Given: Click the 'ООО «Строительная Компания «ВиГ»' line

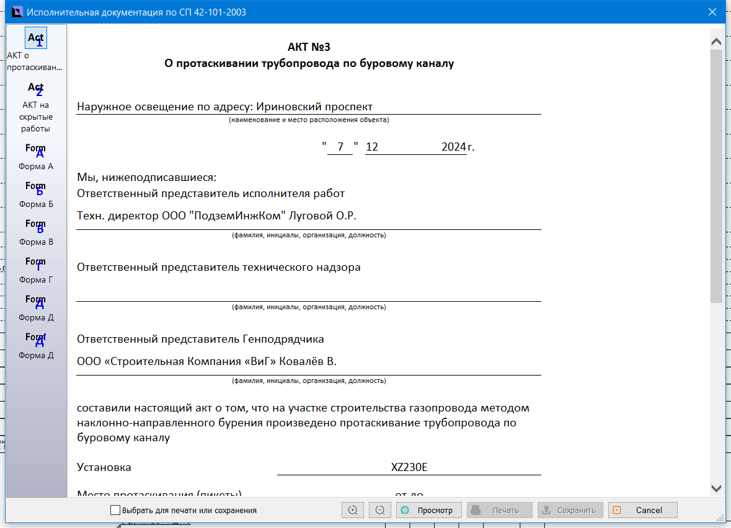Looking at the screenshot, I should 309,362.
